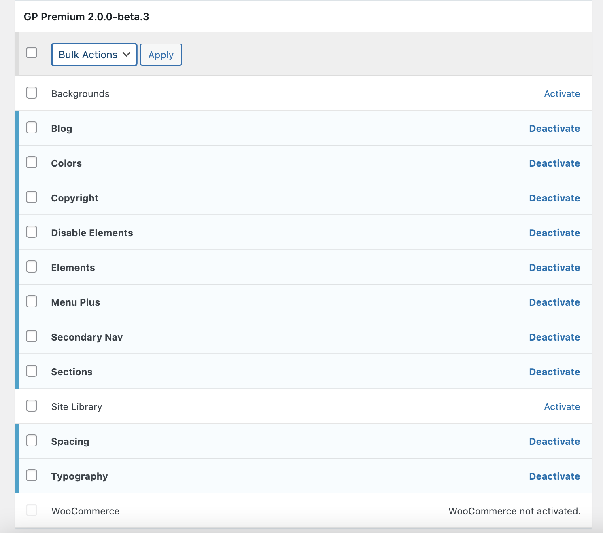Click the Spacing module name
The width and height of the screenshot is (603, 533).
70,442
